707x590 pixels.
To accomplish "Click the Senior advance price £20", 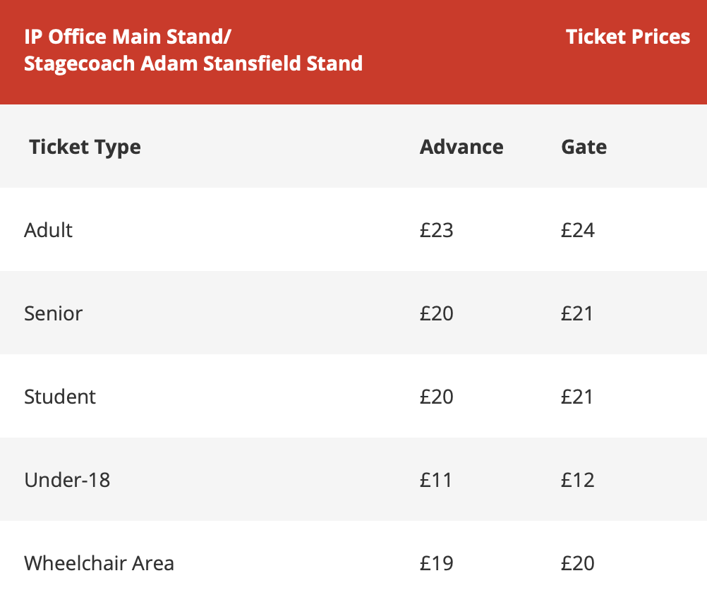I will 436,313.
